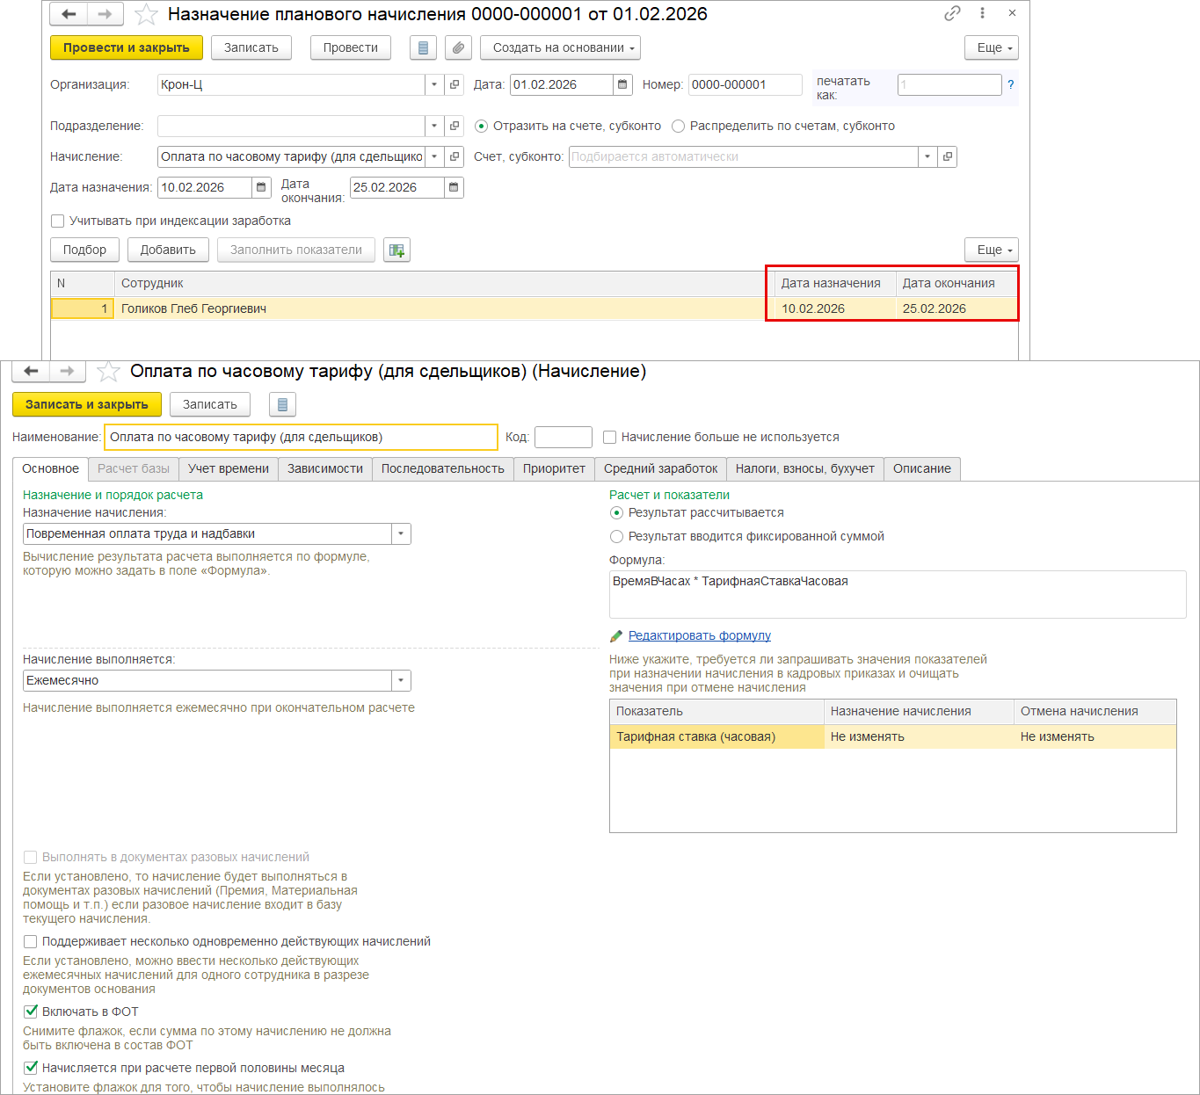
Task: Select Распределить по счетам, субконто radio option
Action: [678, 127]
